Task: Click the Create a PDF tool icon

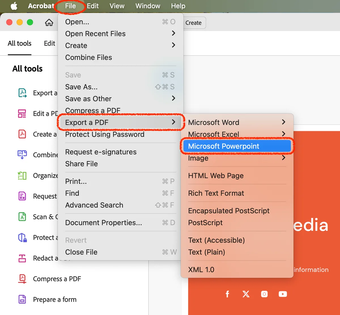Action: (22, 134)
